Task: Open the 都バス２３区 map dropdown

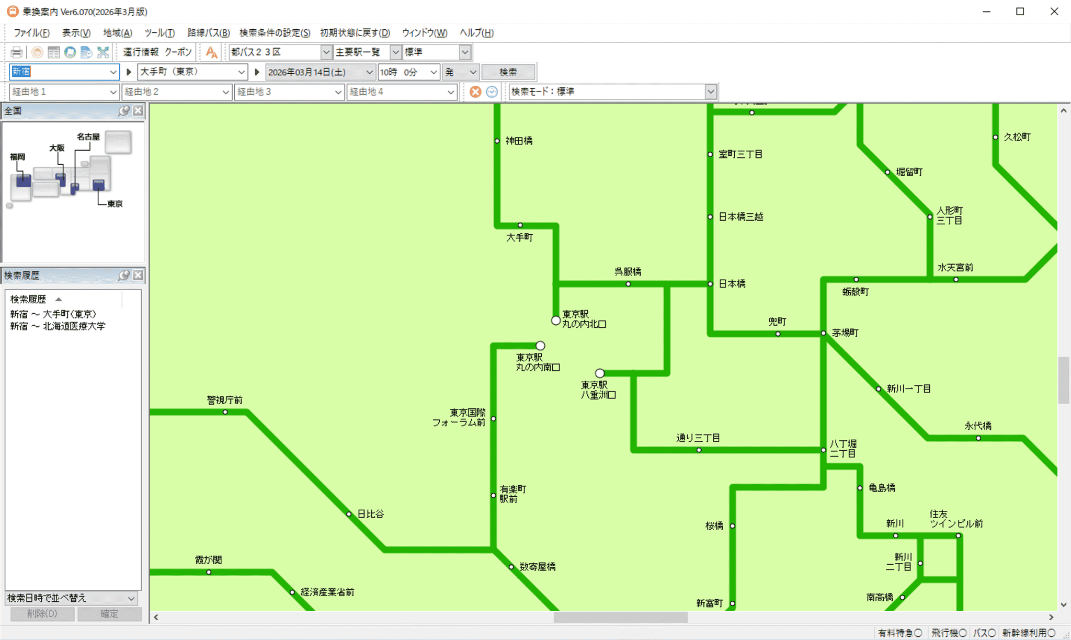Action: 326,52
